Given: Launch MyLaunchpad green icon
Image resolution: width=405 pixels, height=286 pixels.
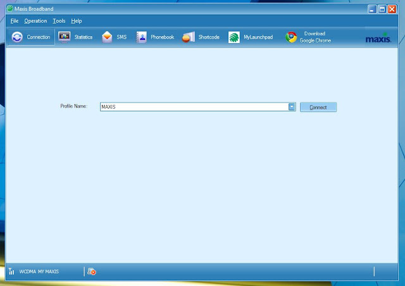Looking at the screenshot, I should 234,37.
